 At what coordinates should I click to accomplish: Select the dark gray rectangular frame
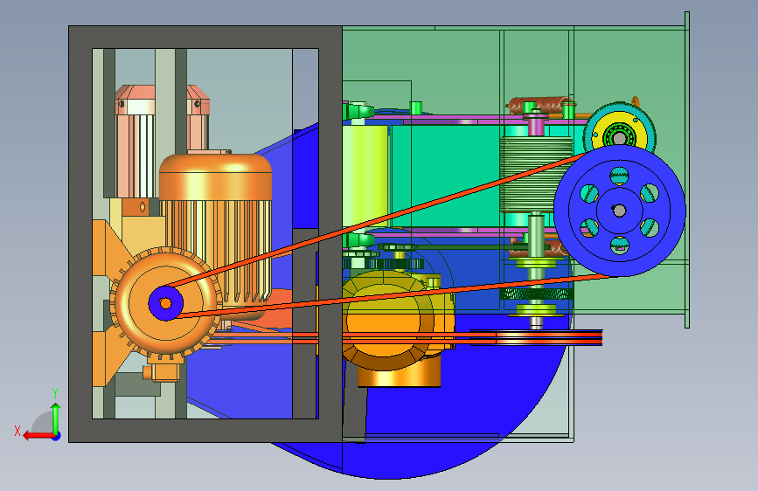pos(205,38)
